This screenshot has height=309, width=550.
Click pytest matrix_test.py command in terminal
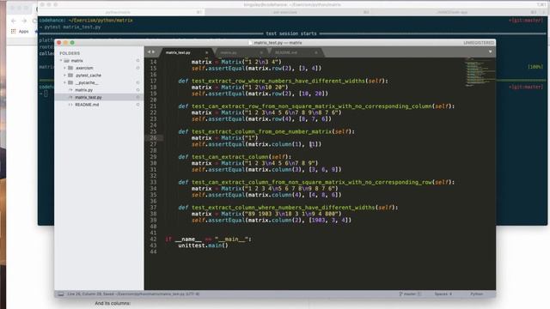click(x=72, y=27)
